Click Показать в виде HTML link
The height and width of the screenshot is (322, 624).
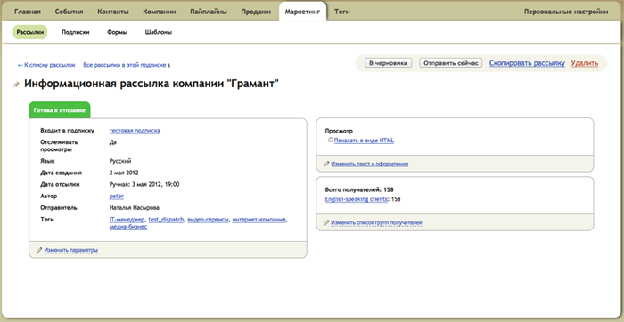click(x=364, y=141)
